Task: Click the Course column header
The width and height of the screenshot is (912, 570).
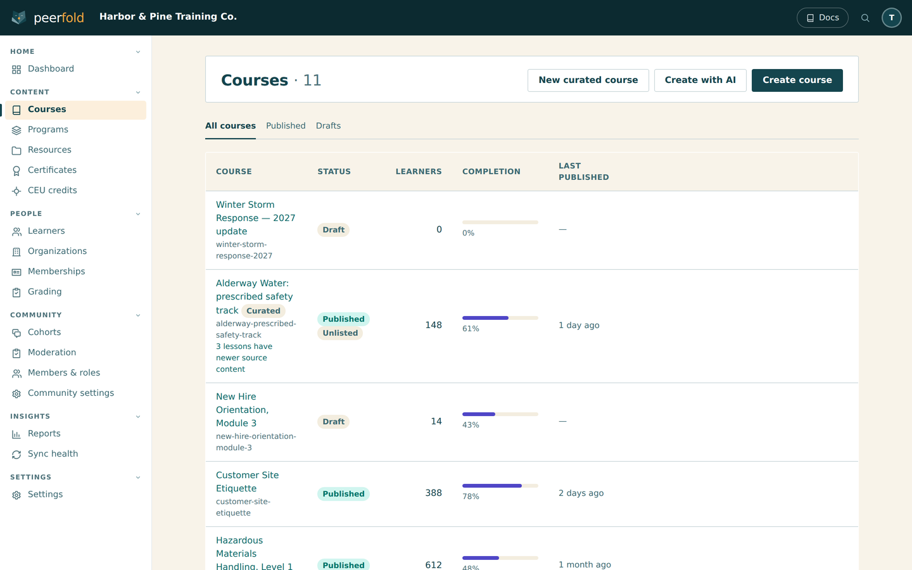Action: (x=234, y=172)
